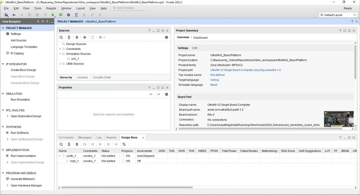Viewport: 360px width, 195px height.
Task: Open the Flow menu
Action: point(26,8)
